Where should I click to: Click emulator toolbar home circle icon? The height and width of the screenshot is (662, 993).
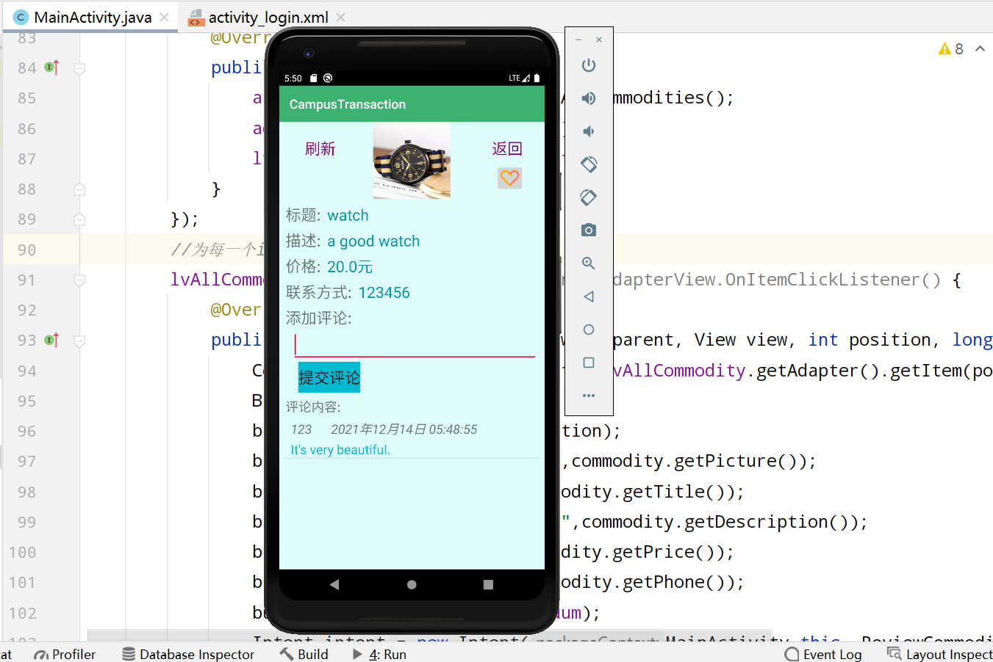click(589, 330)
